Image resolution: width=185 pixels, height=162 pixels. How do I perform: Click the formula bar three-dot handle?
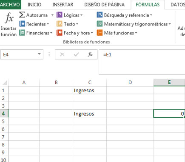click(49, 54)
